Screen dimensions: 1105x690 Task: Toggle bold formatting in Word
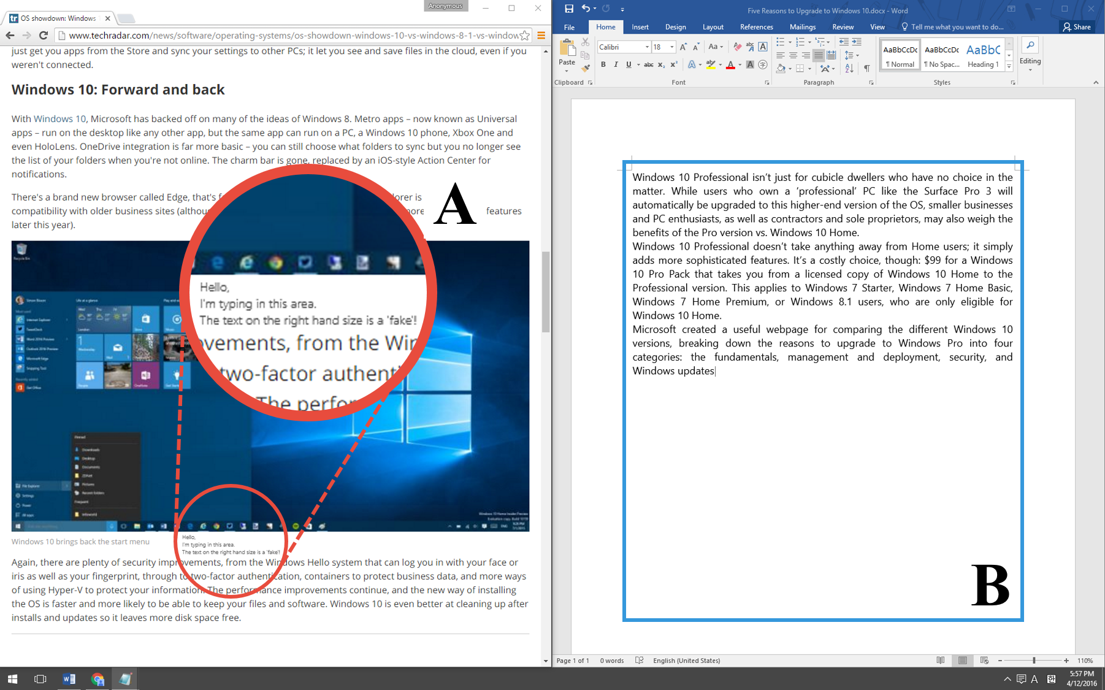coord(603,64)
